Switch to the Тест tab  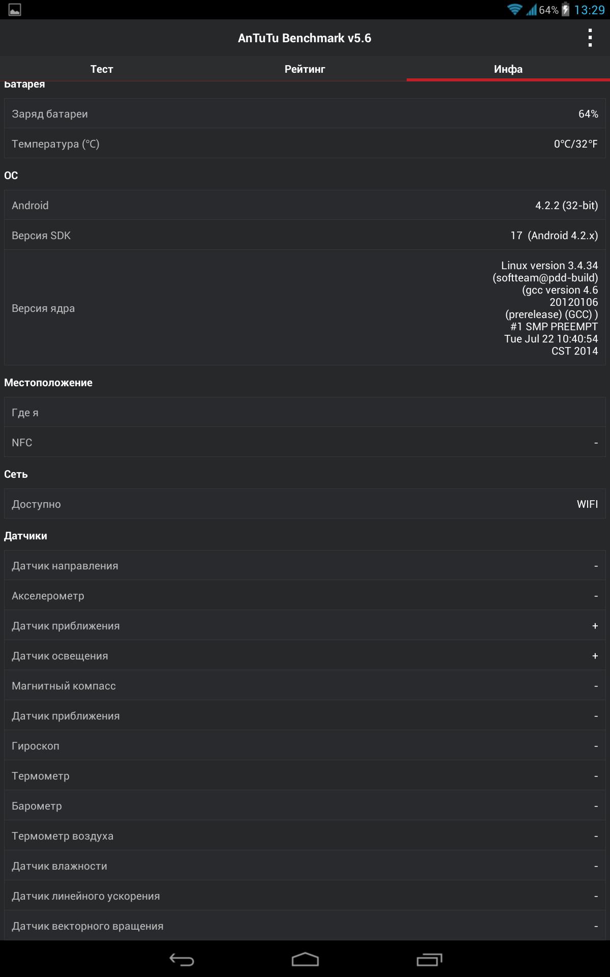[102, 69]
